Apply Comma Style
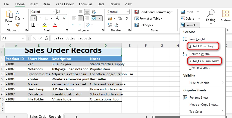The height and width of the screenshot is (118, 232). [127, 18]
